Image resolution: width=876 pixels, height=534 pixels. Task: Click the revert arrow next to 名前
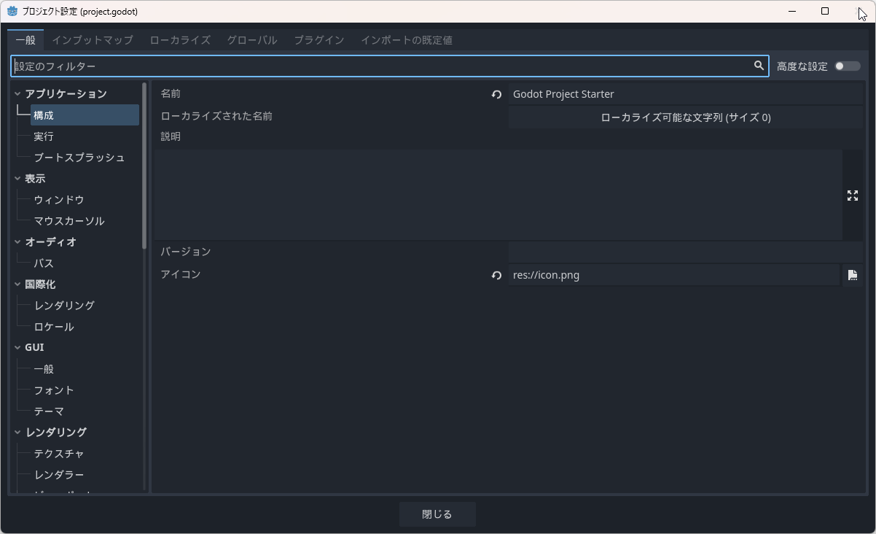(496, 95)
